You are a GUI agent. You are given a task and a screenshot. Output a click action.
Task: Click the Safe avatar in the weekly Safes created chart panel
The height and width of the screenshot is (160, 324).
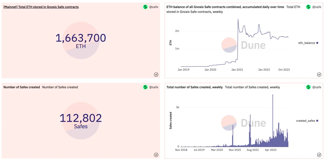point(308,87)
